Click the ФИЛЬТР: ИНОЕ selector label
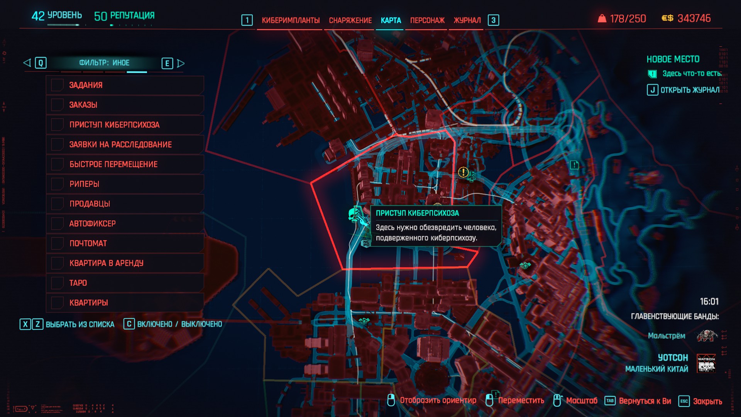Screen dimensions: 741x417 [104, 63]
